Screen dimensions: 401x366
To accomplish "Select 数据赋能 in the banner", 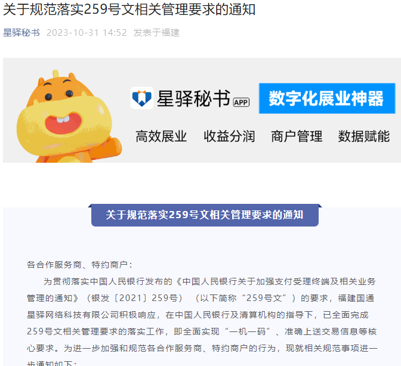I will 364,136.
